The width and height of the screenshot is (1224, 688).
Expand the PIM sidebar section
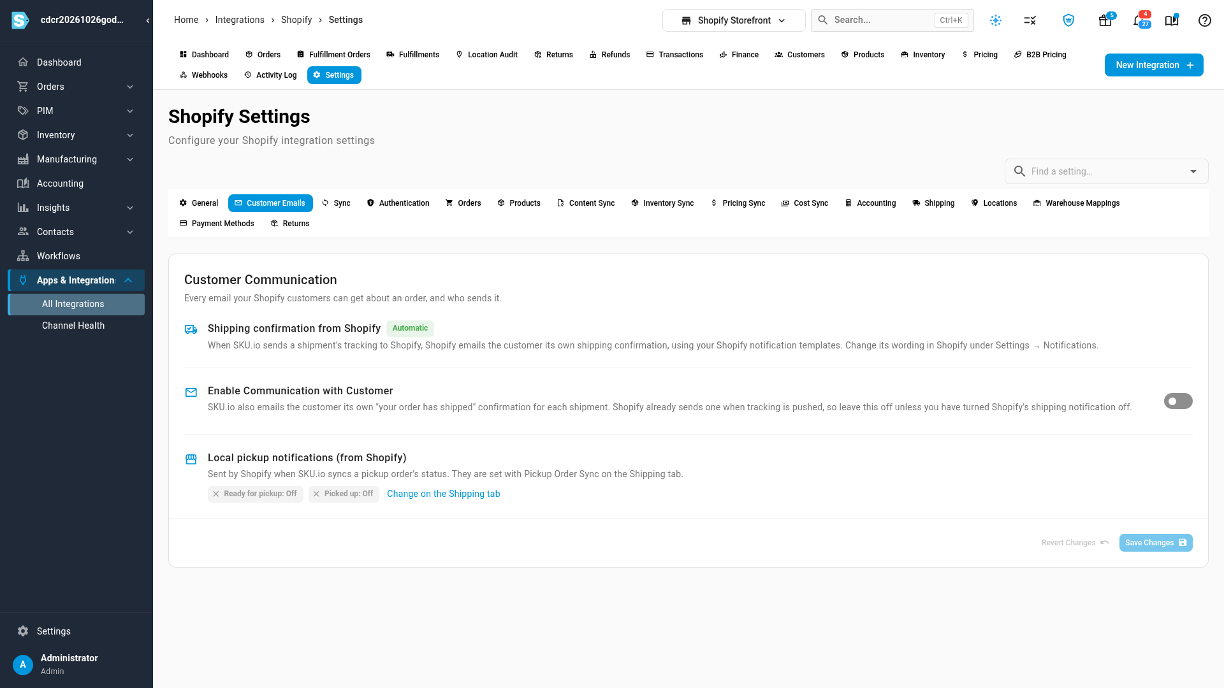pos(130,111)
